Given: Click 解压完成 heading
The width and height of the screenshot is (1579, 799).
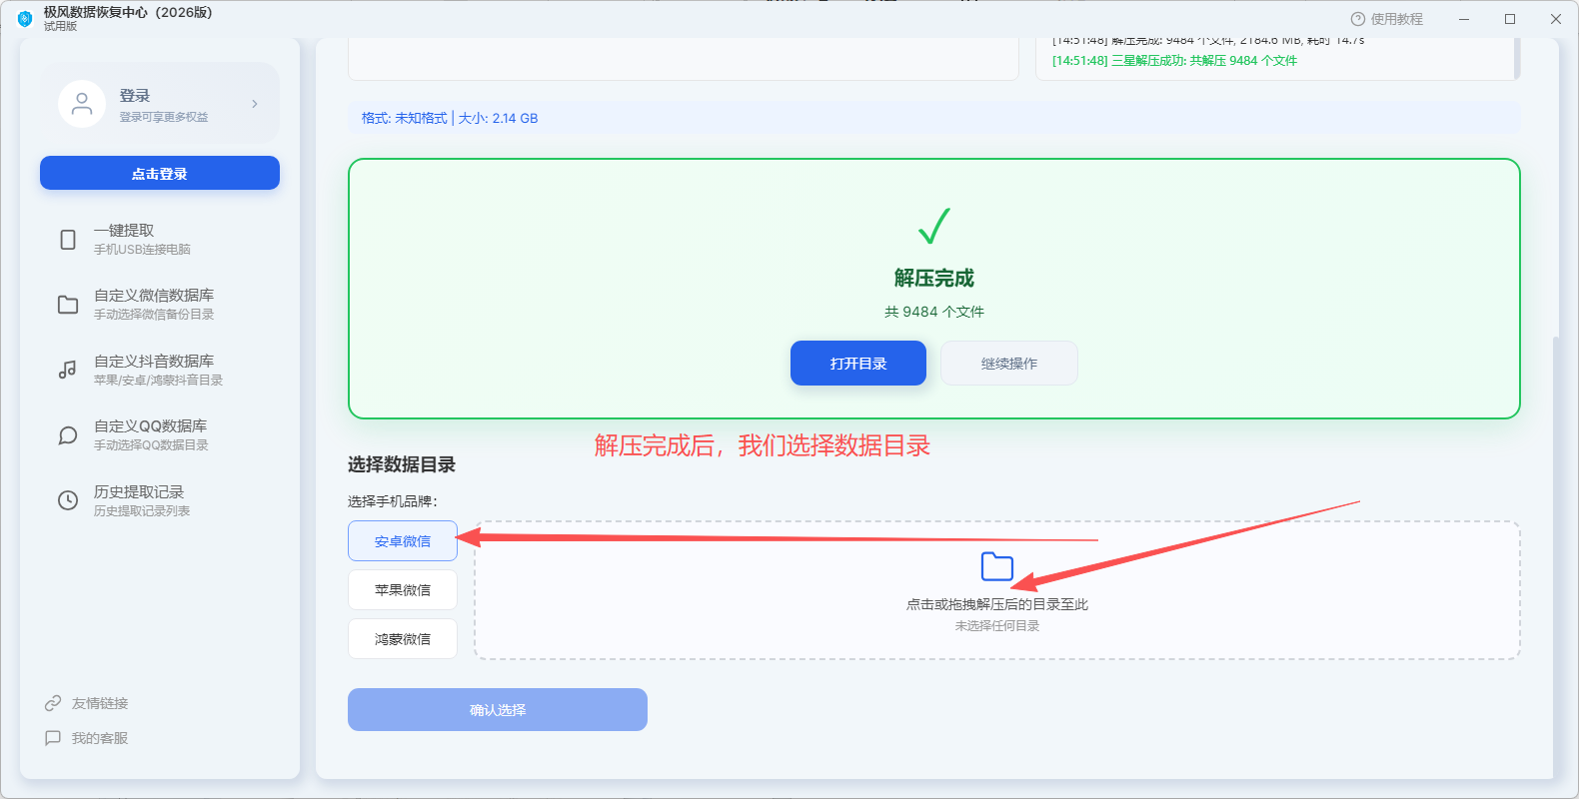Looking at the screenshot, I should pos(934,278).
